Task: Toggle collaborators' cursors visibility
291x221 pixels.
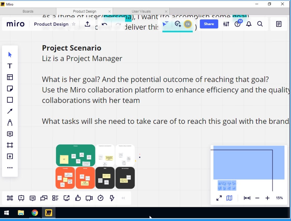Action: 165,24
